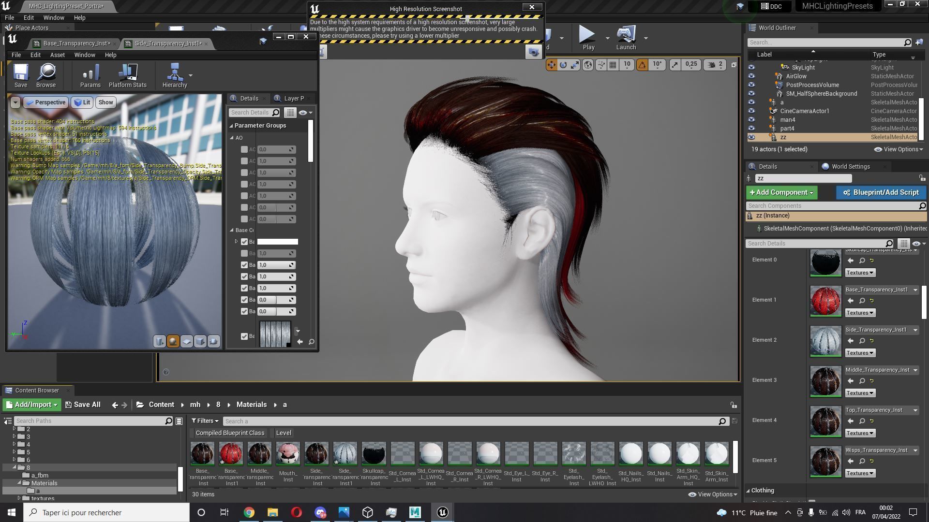Click the Launch toolbar icon
Screen dimensions: 929x522
(626, 38)
